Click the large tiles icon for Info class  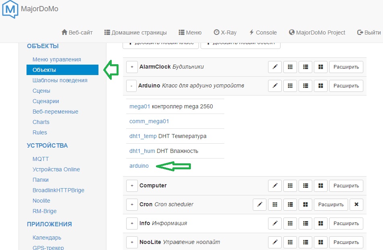(320, 224)
